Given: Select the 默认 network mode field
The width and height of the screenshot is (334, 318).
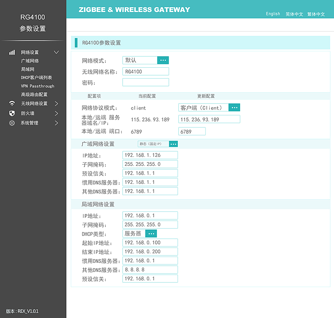Looking at the screenshot, I should (x=140, y=60).
